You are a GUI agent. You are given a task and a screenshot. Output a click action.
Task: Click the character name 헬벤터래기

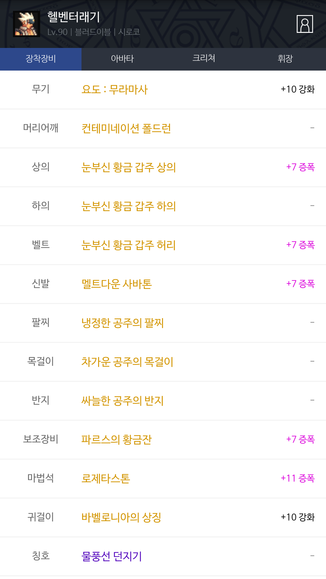(x=74, y=17)
